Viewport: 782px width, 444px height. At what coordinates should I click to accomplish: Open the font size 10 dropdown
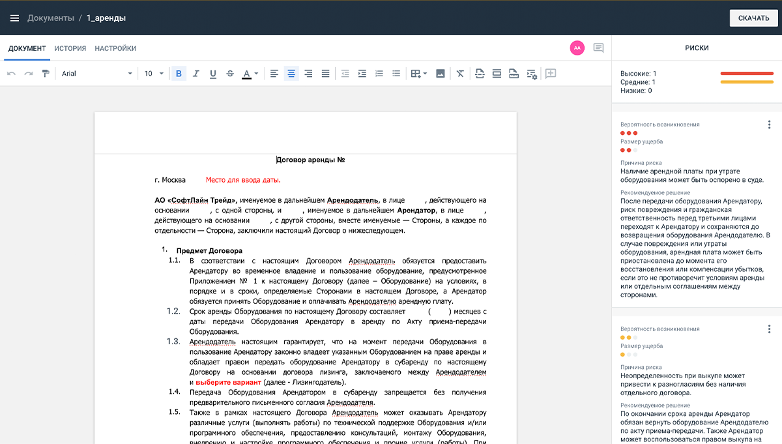pyautogui.click(x=152, y=74)
